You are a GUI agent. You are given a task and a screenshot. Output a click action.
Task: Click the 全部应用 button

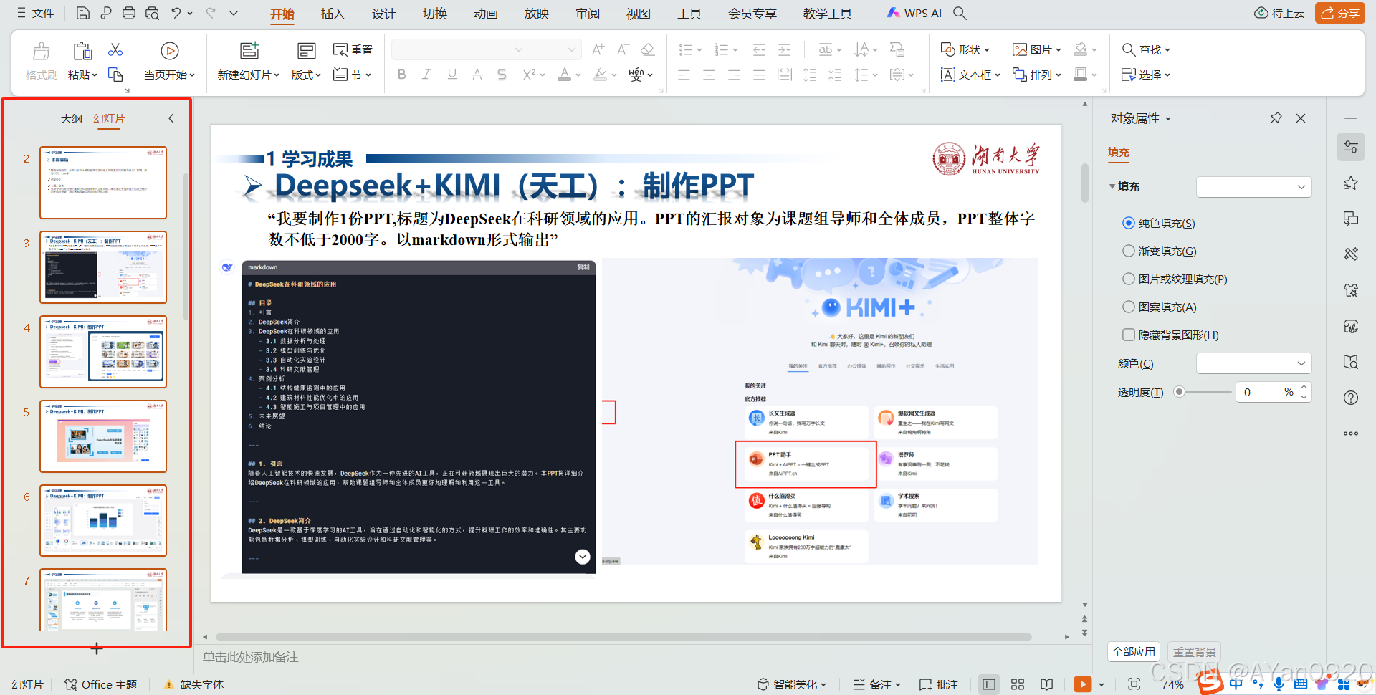(x=1134, y=651)
